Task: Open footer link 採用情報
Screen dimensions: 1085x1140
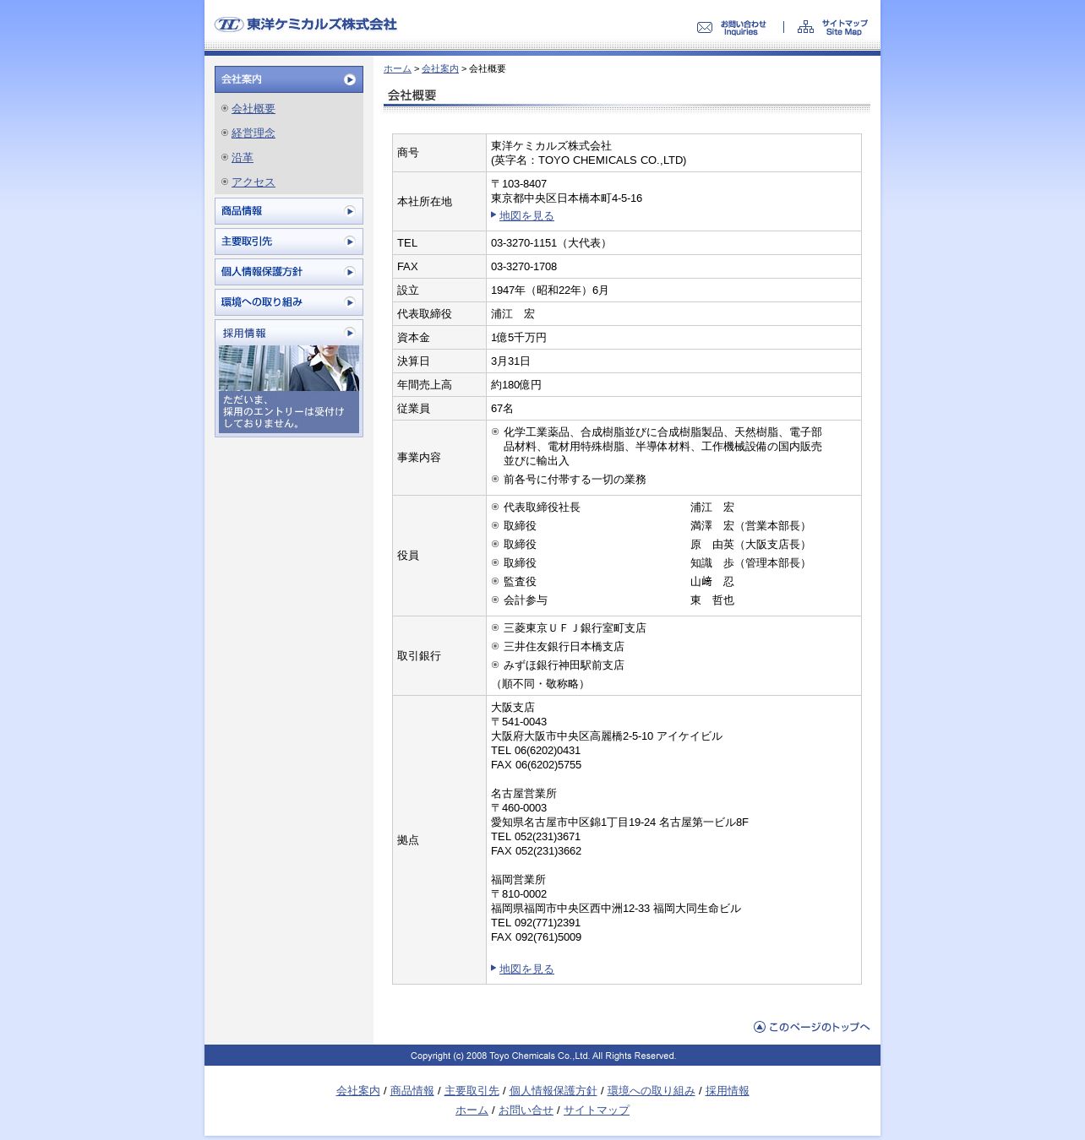Action: [728, 1091]
